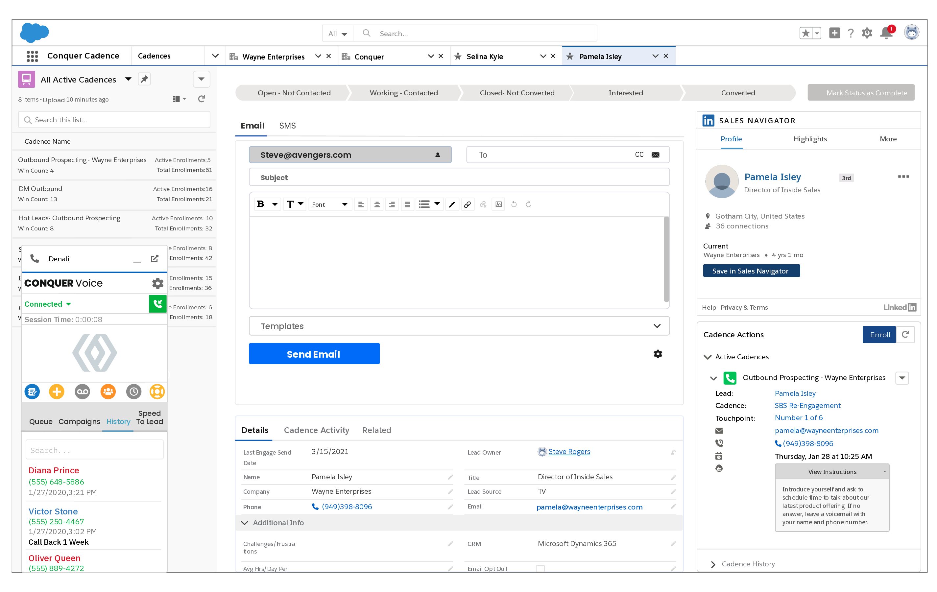Refresh the cadence list
The width and height of the screenshot is (937, 592).
coord(201,99)
